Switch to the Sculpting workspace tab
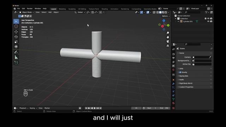 coord(72,9)
